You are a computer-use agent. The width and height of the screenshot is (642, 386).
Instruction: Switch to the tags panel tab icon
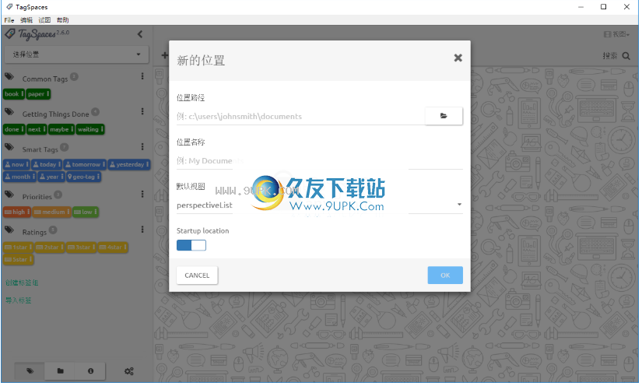coord(30,371)
